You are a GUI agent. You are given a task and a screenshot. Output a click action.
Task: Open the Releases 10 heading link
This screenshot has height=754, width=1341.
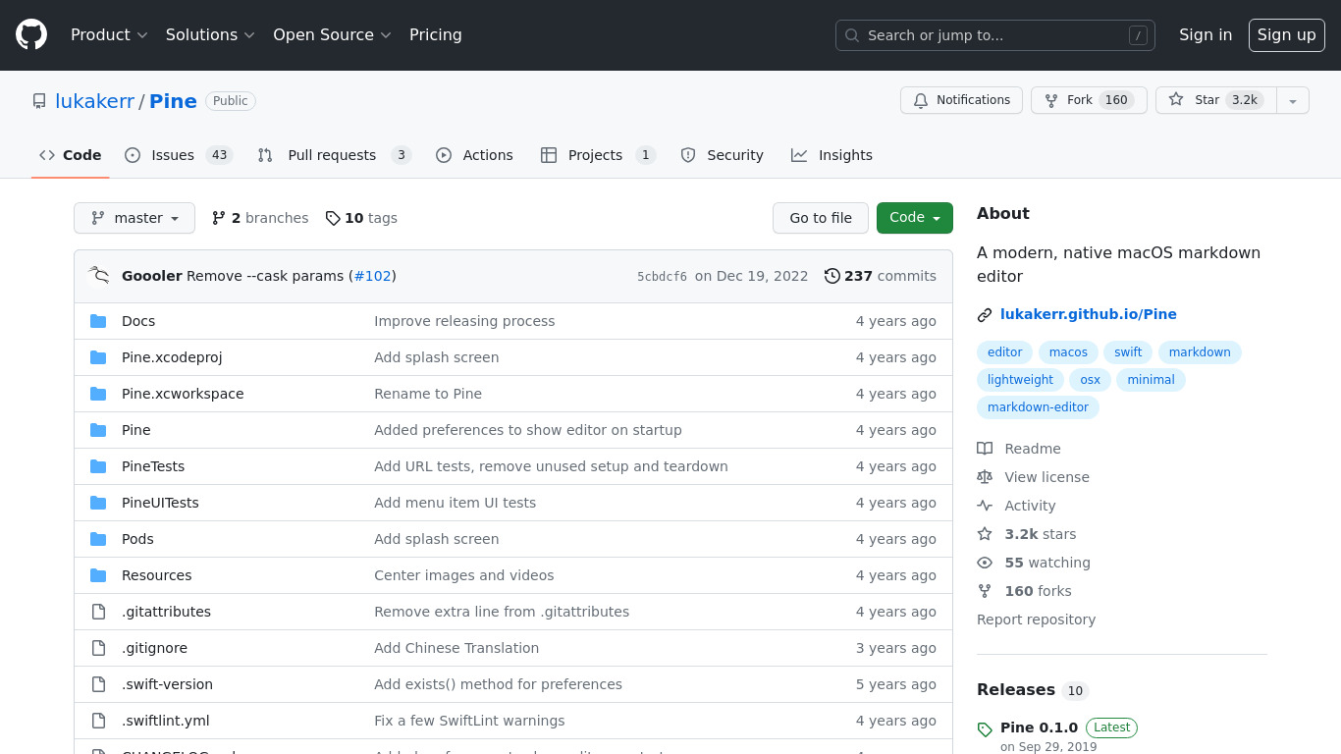[1033, 690]
